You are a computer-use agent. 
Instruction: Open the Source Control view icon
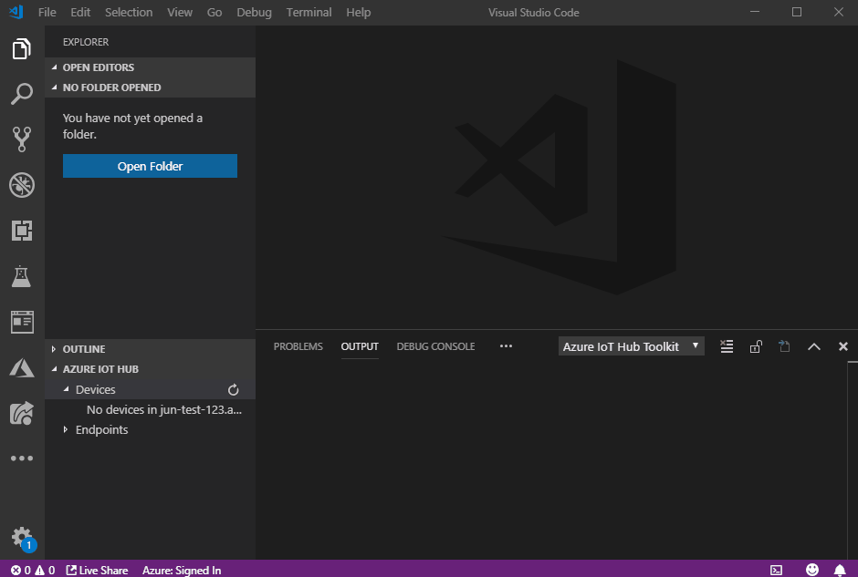(21, 139)
